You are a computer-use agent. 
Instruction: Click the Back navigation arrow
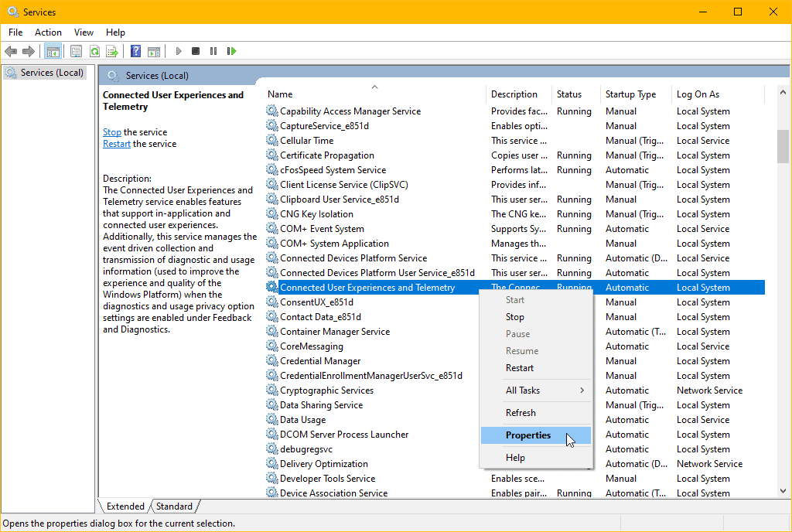pos(11,51)
